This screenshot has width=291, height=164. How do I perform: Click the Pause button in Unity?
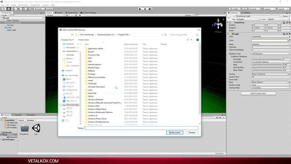coord(145,9)
